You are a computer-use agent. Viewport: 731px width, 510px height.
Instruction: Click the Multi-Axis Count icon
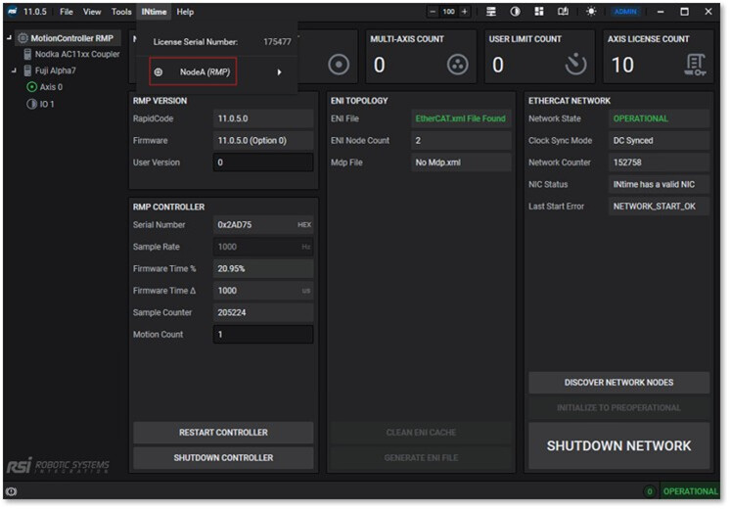pos(458,65)
